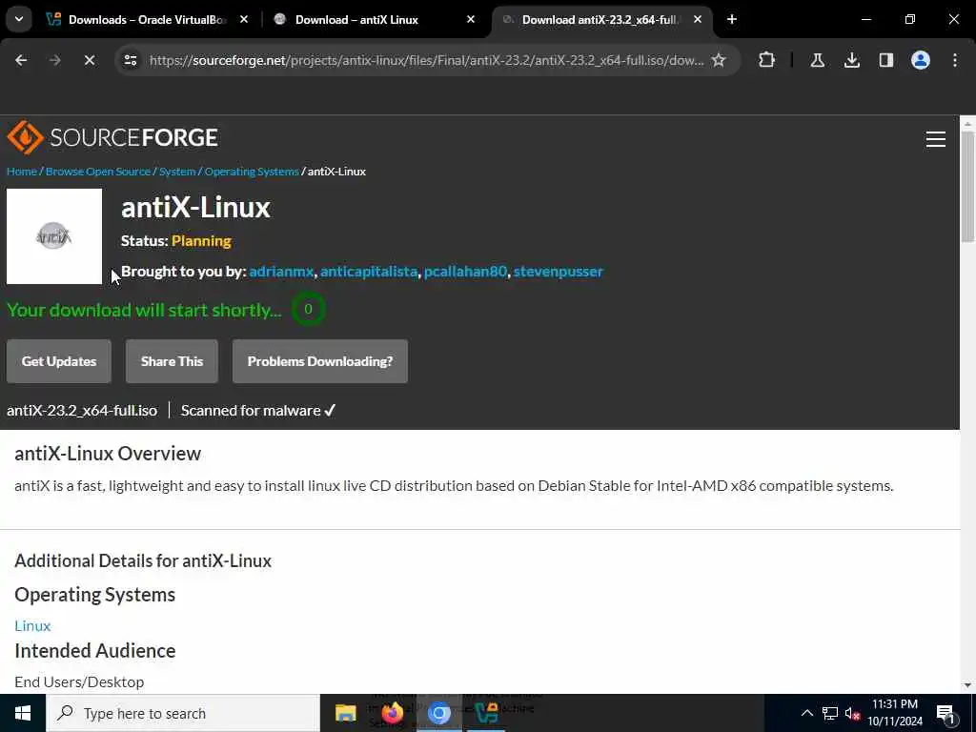
Task: Open the Windows Start menu
Action: (x=23, y=713)
